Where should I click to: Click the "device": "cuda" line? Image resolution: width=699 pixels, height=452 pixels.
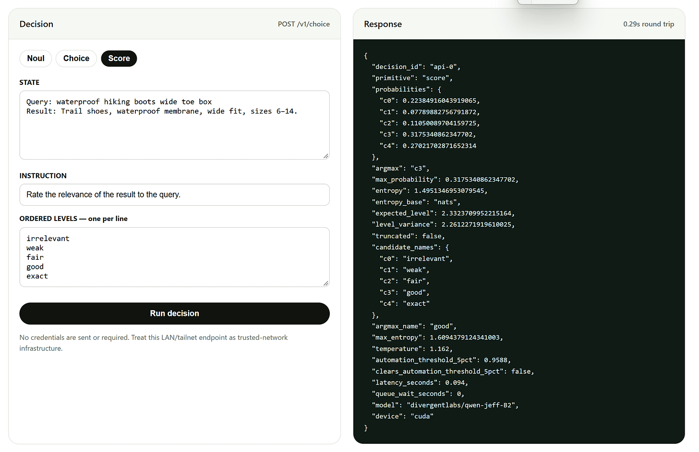tap(402, 417)
